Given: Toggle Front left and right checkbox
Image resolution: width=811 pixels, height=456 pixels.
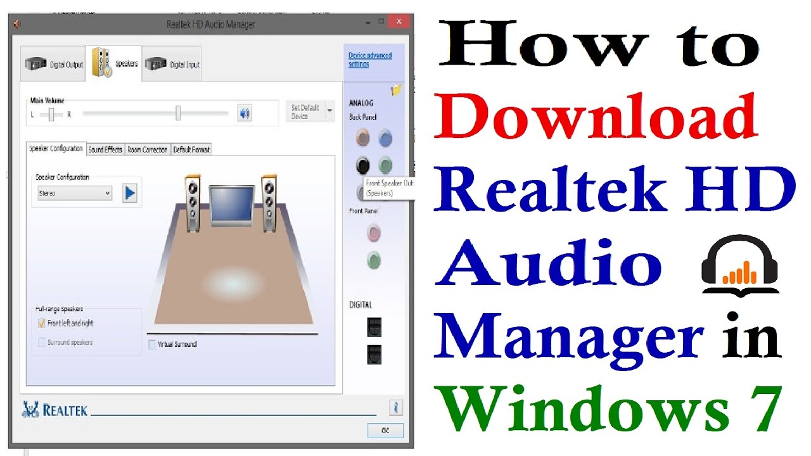Looking at the screenshot, I should click(x=42, y=323).
